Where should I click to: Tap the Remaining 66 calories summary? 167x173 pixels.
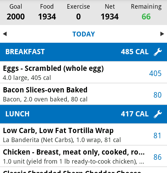146,11
